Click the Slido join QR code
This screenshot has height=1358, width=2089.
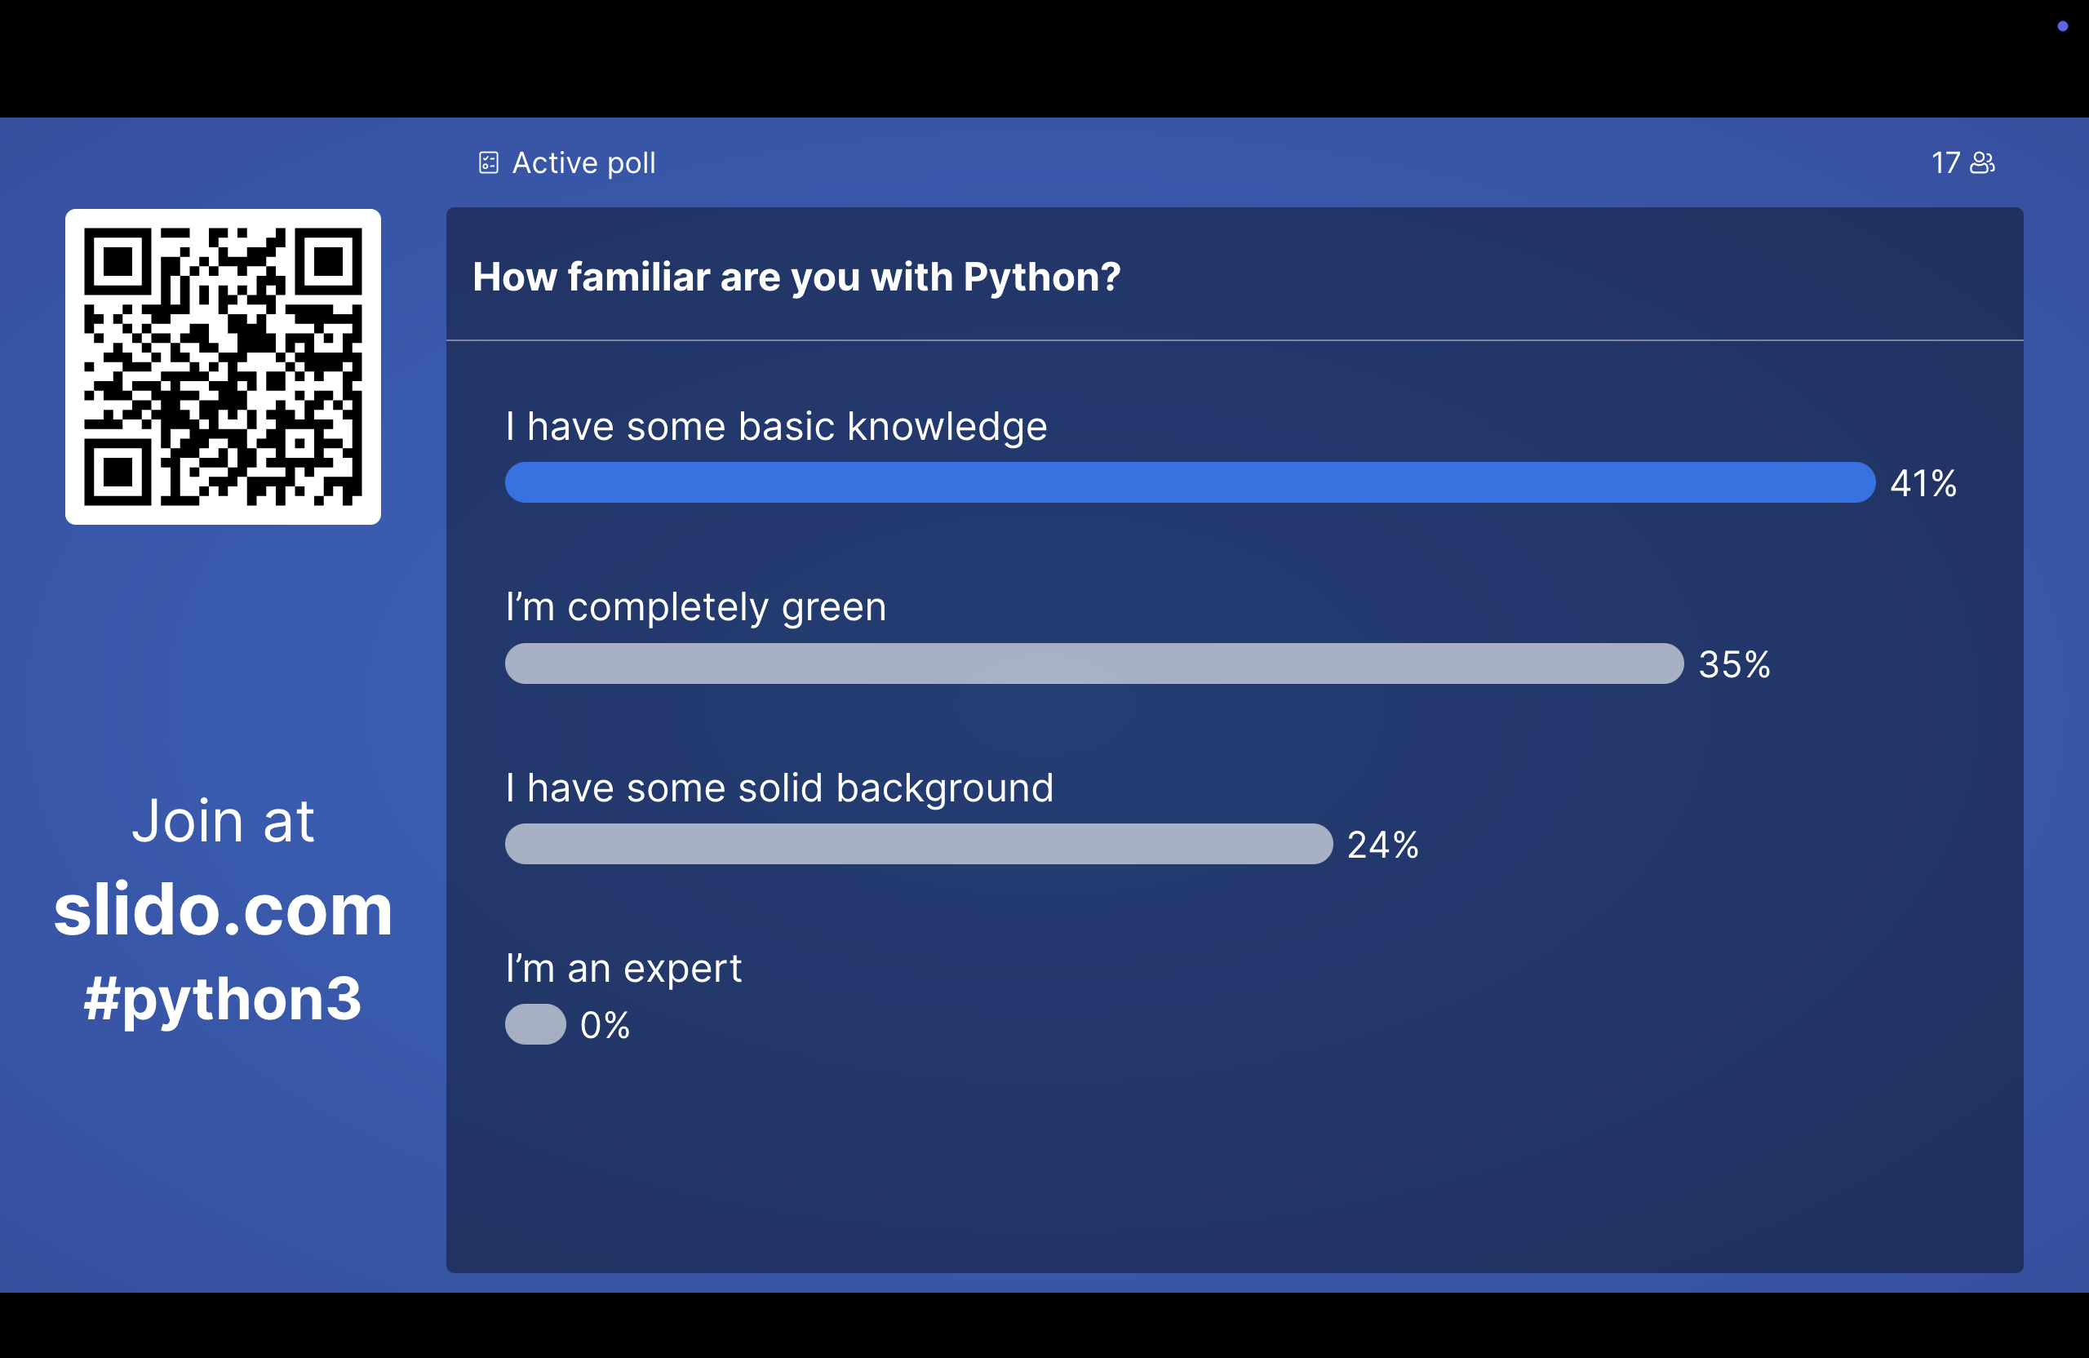click(x=223, y=367)
